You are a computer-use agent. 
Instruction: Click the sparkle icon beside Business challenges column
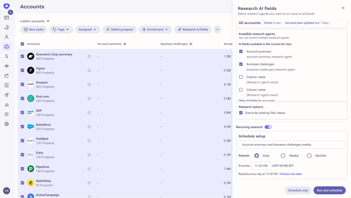[x=191, y=44]
